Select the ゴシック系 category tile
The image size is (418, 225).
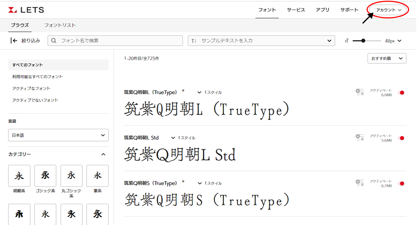[45, 176]
